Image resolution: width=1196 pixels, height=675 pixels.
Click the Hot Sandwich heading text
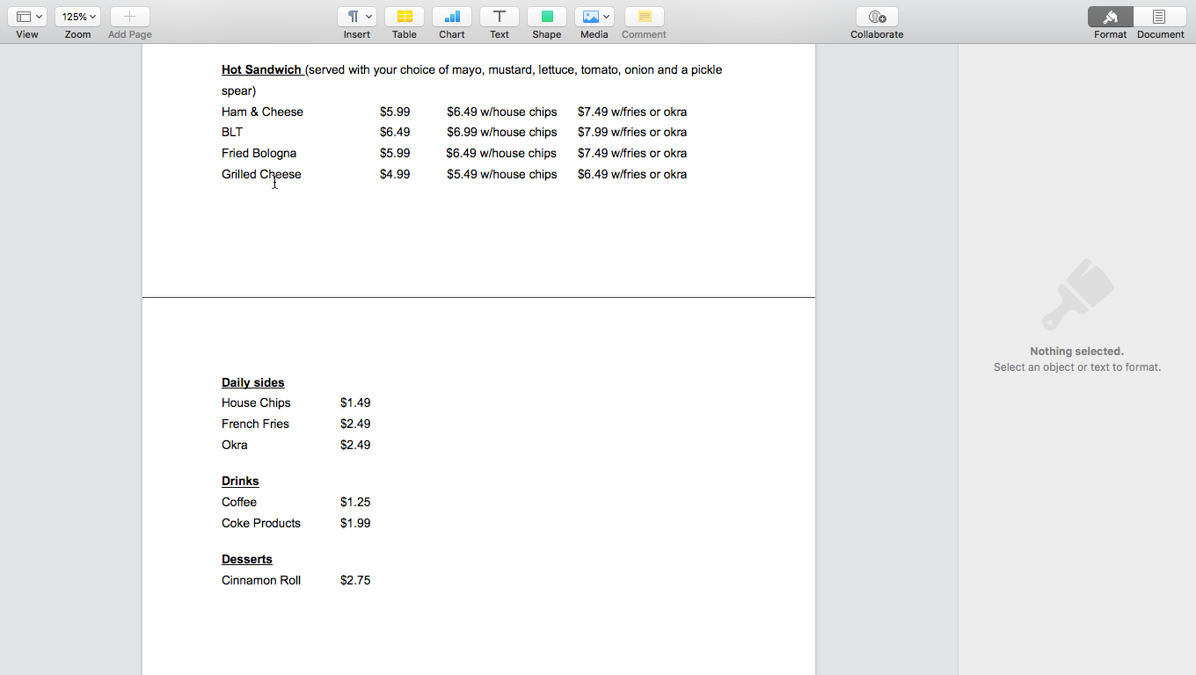(261, 69)
